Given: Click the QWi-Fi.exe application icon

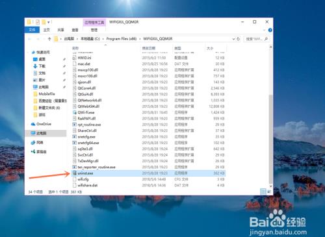Looking at the screenshot, I should [74, 112].
